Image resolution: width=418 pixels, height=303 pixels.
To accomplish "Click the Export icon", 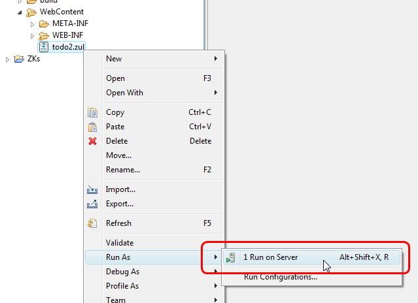I will 93,204.
